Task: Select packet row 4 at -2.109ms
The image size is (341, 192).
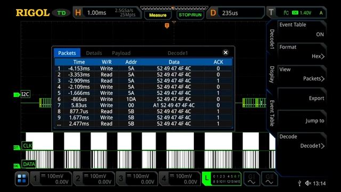Action: [x=143, y=86]
